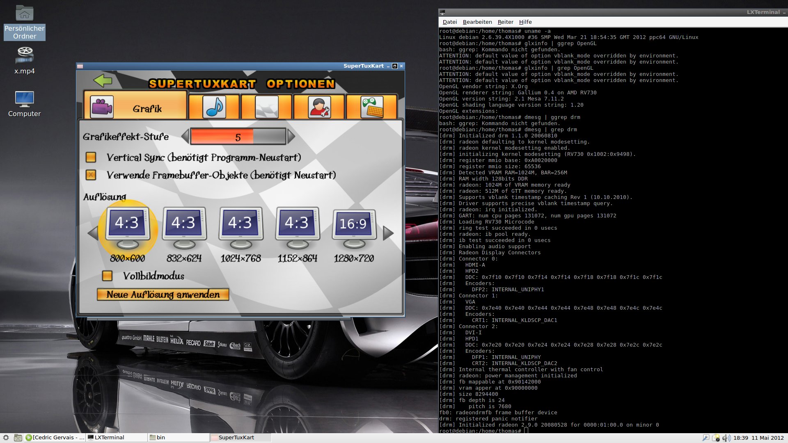Click Neue Auflösung anwenden button

163,295
